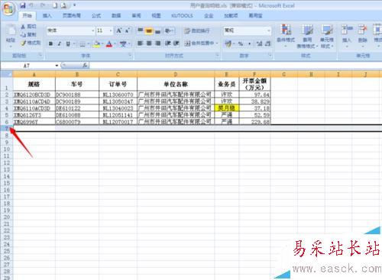This screenshot has width=382, height=280.
Task: Open the Customize Quick Access Toolbar arrow
Action: pyautogui.click(x=75, y=5)
